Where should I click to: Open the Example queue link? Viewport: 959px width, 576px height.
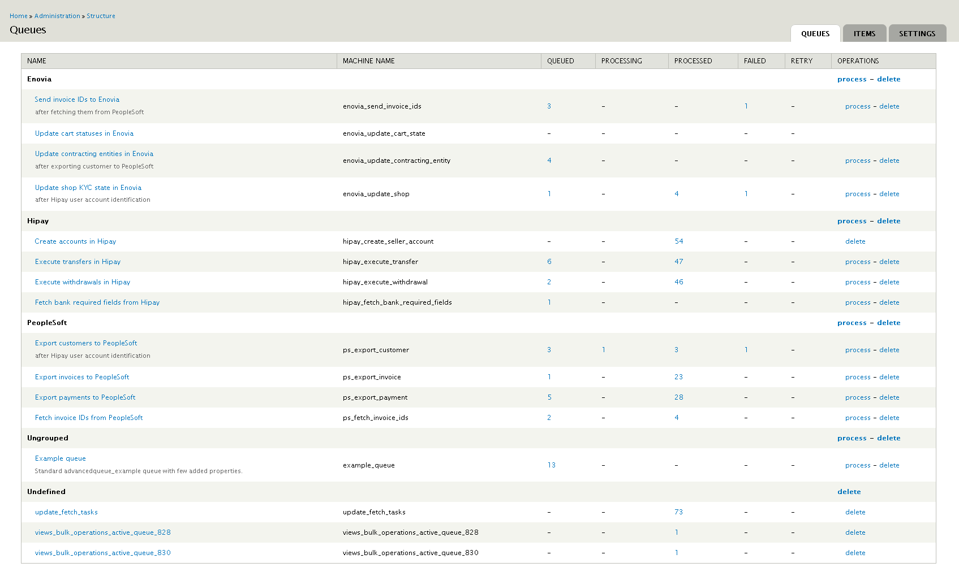pyautogui.click(x=61, y=458)
